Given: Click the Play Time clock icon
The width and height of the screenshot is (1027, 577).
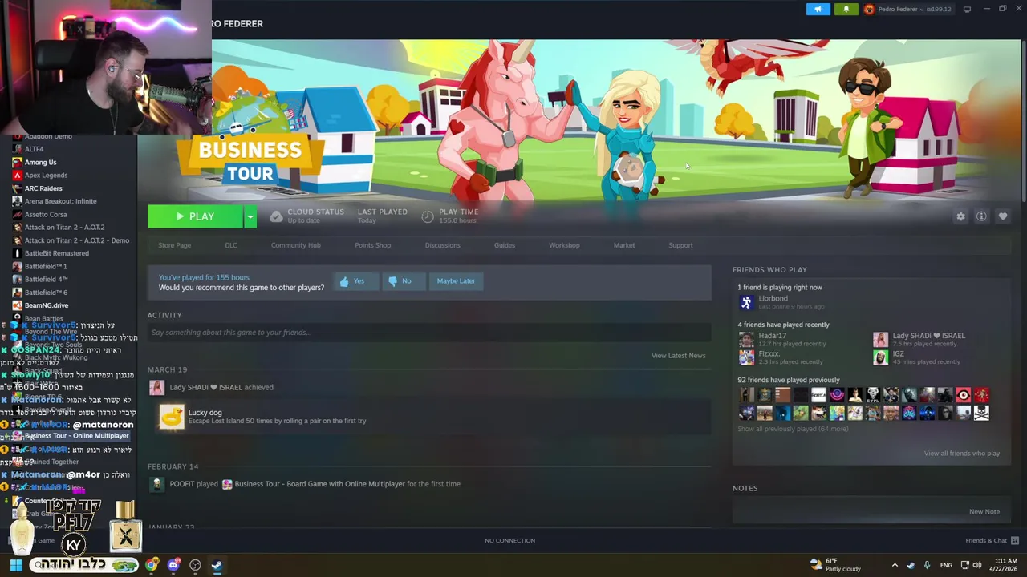Looking at the screenshot, I should pyautogui.click(x=428, y=216).
